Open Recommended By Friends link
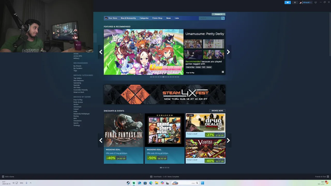 point(77,66)
